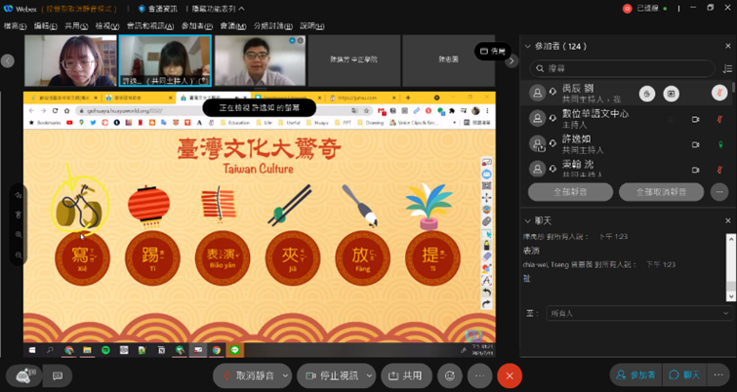Select the participant 數位華語文中心 name

595,114
